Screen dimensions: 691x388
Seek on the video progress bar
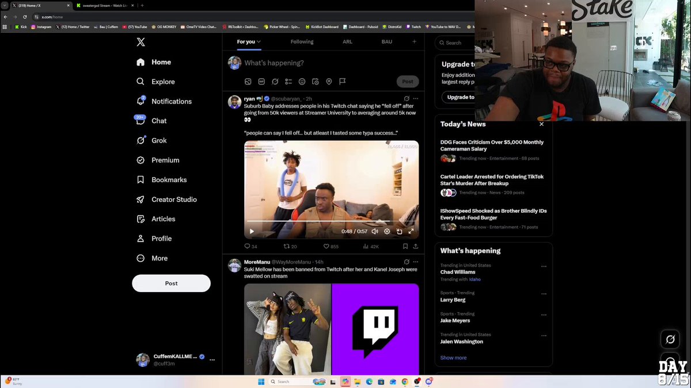coord(331,221)
